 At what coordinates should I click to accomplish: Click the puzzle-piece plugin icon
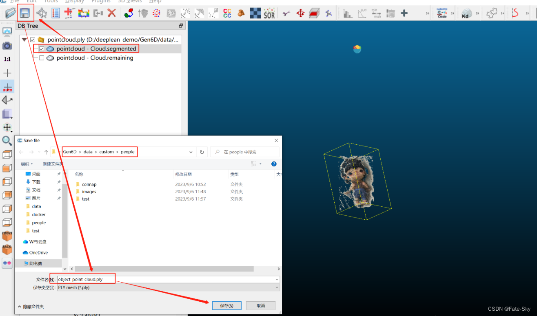(492, 13)
